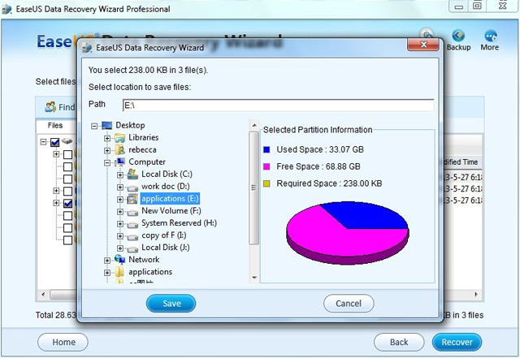Click the applications folder icon in tree
The width and height of the screenshot is (520, 358).
click(x=119, y=272)
